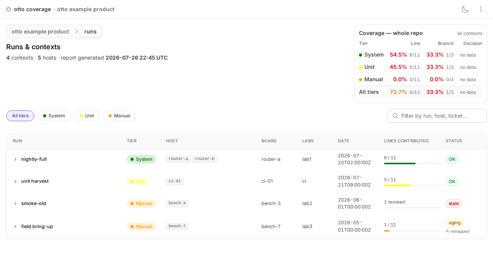Click the all contexts link in Coverage card
The height and width of the screenshot is (277, 493).
click(x=470, y=33)
